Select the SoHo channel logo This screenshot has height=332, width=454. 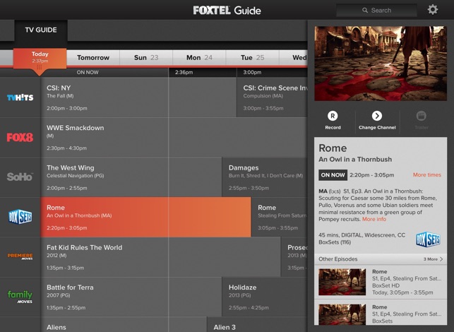pos(20,177)
